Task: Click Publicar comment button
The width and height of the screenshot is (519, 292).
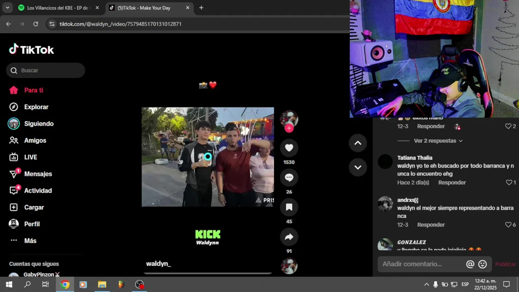Action: point(505,264)
